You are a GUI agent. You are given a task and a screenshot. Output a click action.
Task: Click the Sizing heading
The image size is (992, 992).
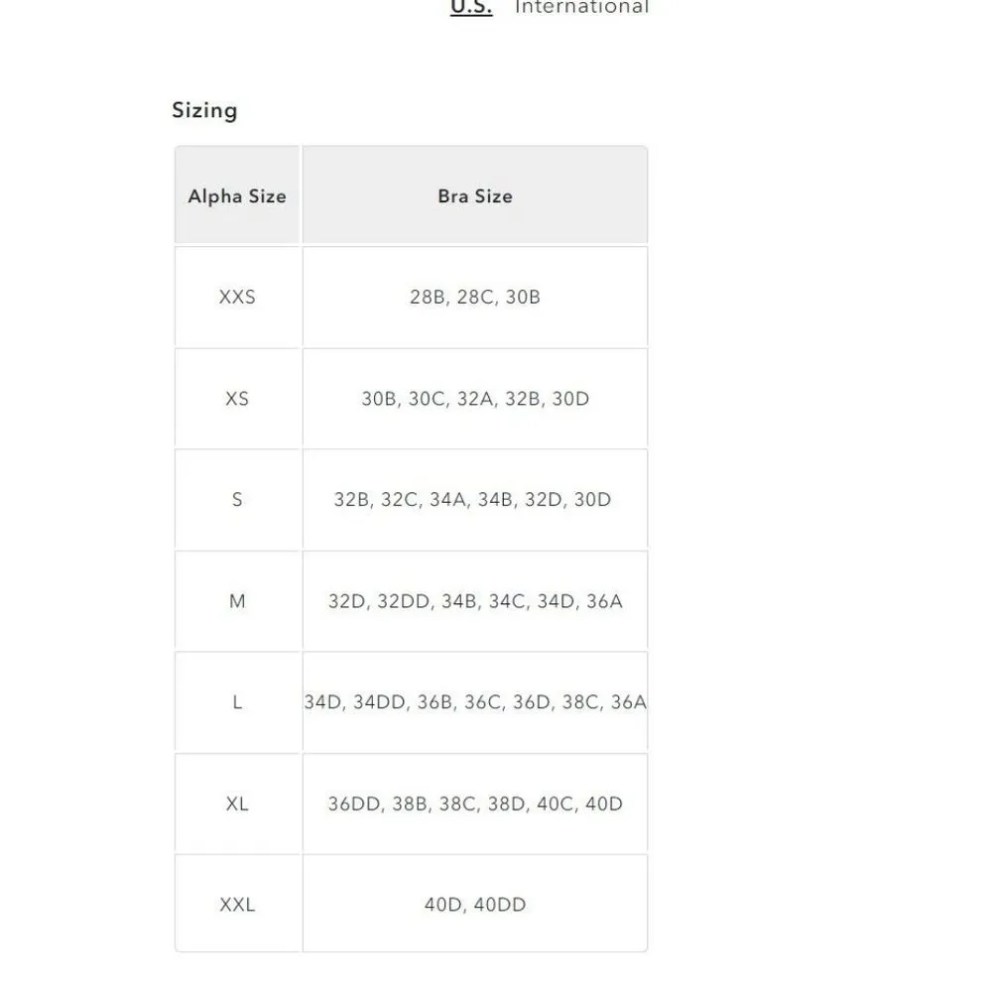204,110
